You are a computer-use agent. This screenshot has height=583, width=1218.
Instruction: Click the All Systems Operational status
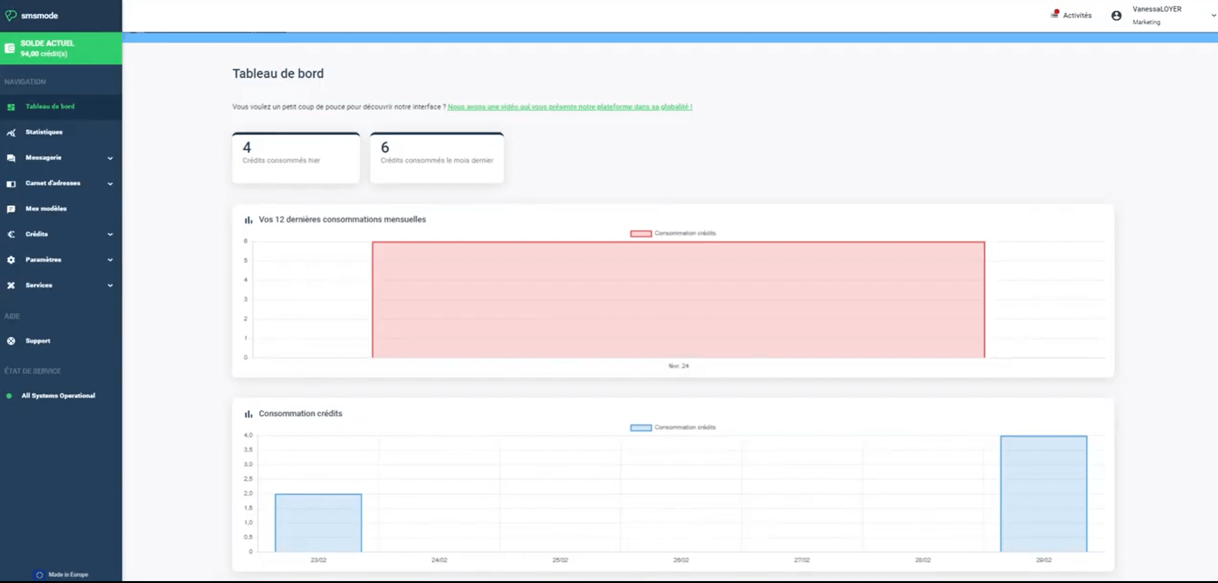point(58,396)
